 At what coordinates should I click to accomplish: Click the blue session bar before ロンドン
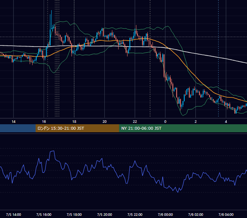click(x=18, y=128)
